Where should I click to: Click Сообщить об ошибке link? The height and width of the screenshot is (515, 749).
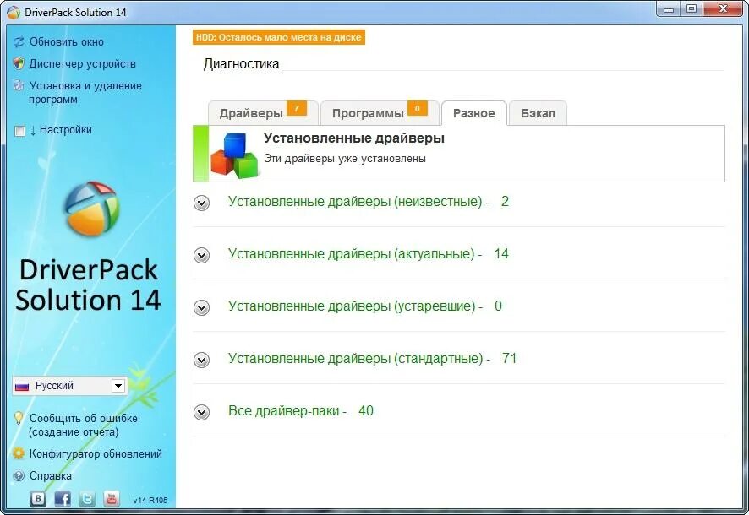[83, 425]
